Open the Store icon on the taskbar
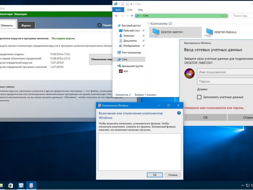This screenshot has width=253, height=190. [10, 185]
